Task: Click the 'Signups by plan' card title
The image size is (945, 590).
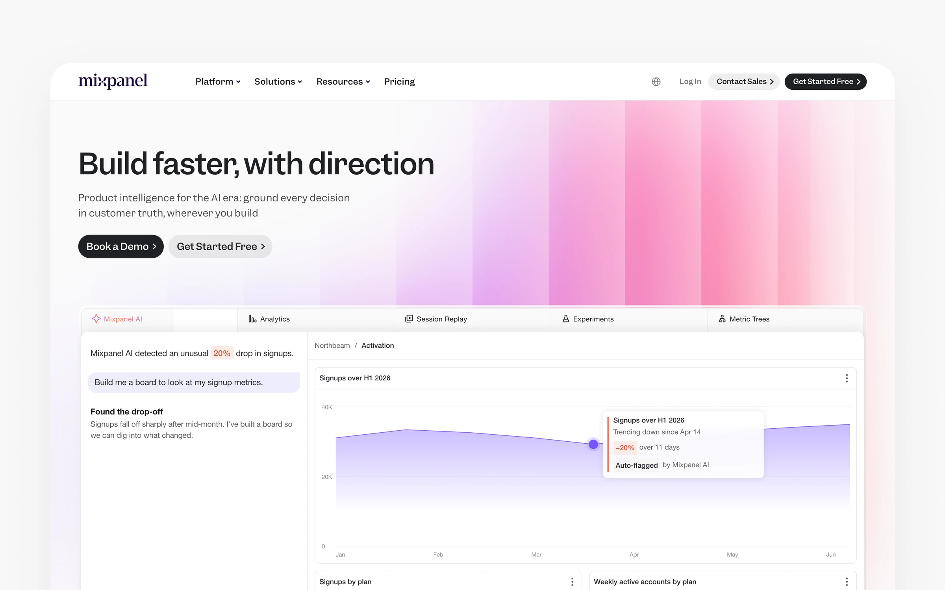Action: pos(345,582)
